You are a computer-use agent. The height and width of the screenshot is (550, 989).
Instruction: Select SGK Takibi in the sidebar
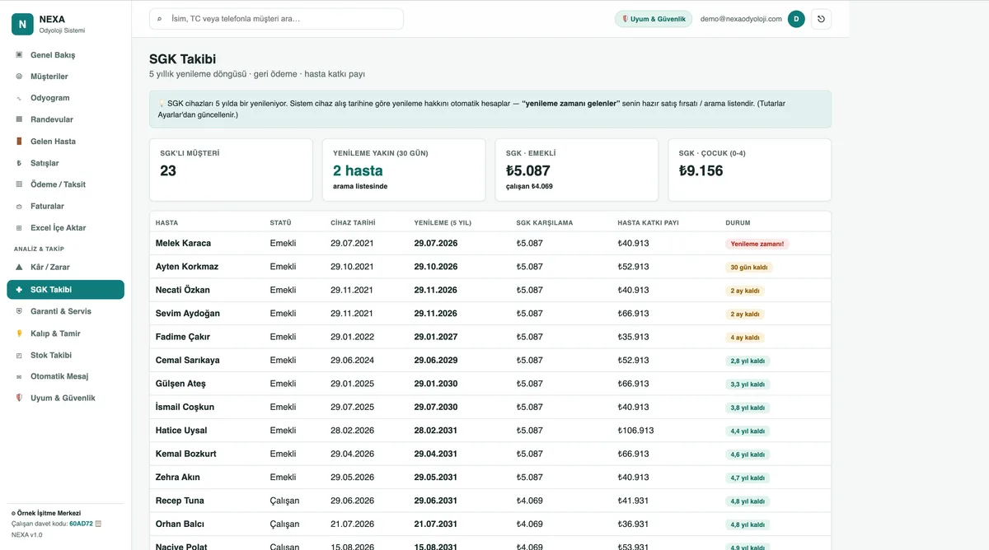click(65, 290)
